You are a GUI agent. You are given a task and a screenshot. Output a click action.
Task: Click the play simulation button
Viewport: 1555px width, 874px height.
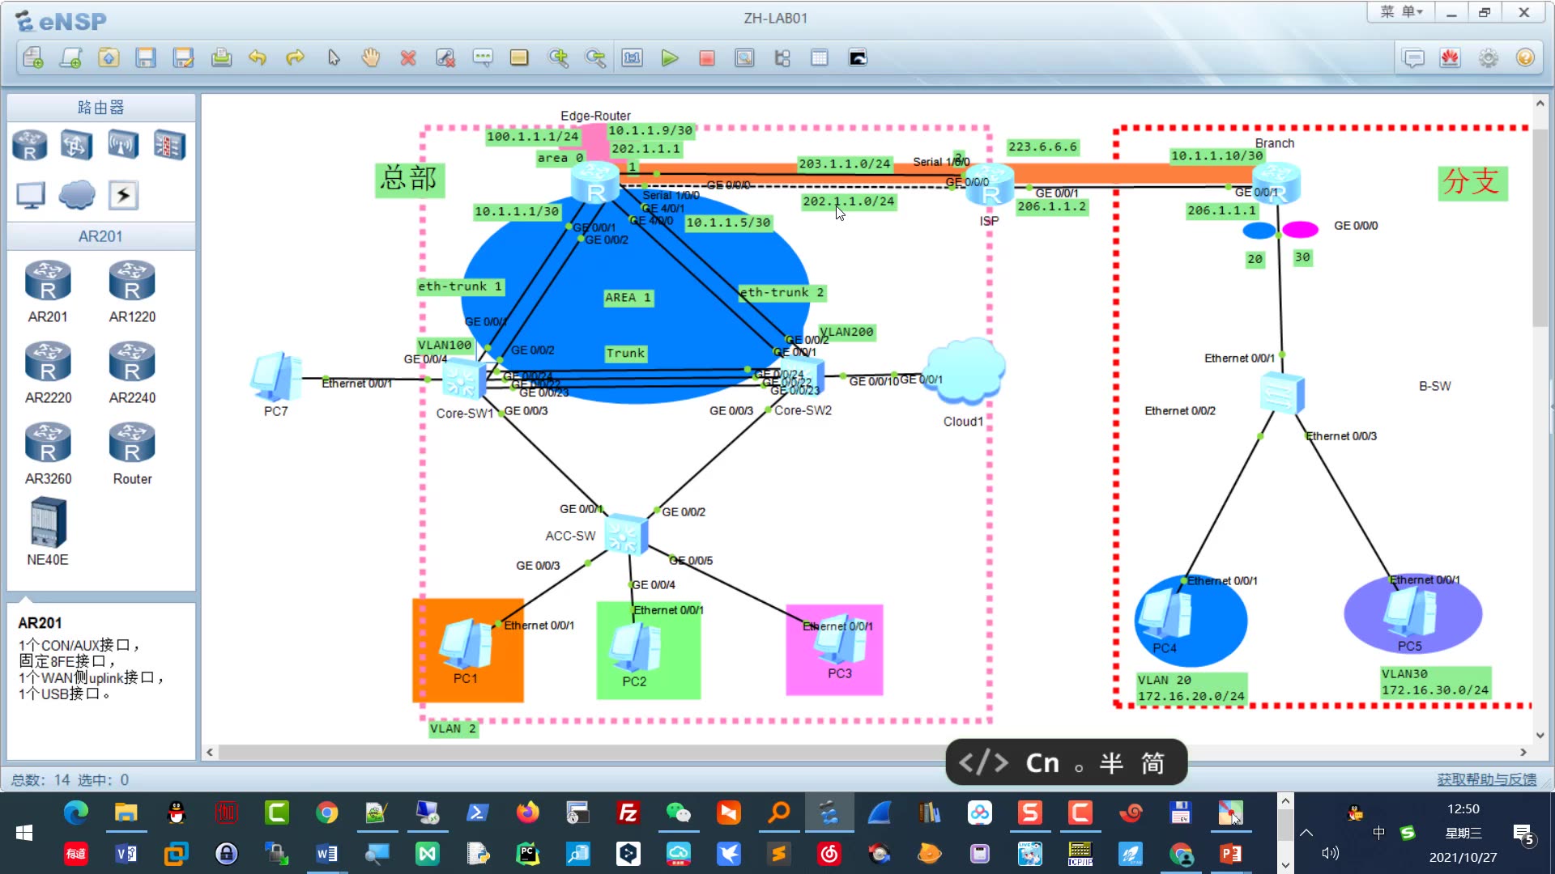click(x=670, y=57)
